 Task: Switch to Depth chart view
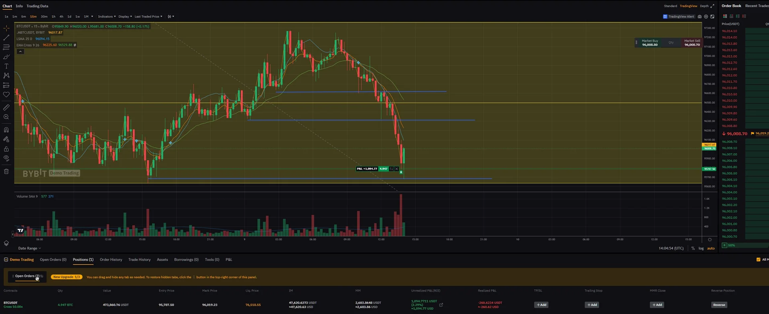click(x=704, y=6)
